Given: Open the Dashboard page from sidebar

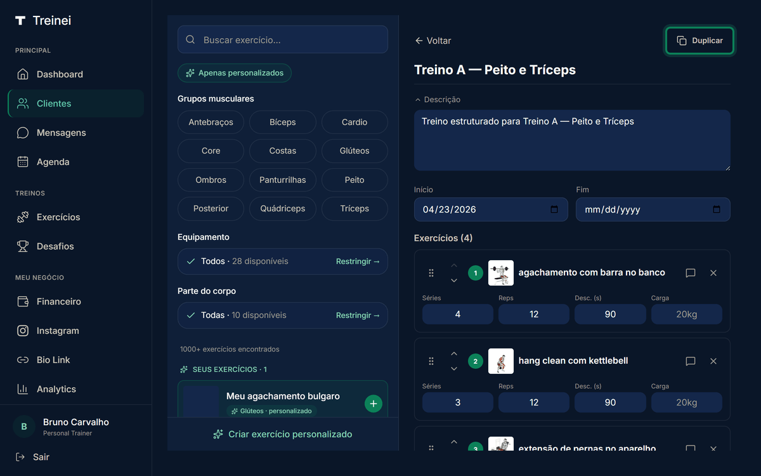Looking at the screenshot, I should tap(75, 74).
